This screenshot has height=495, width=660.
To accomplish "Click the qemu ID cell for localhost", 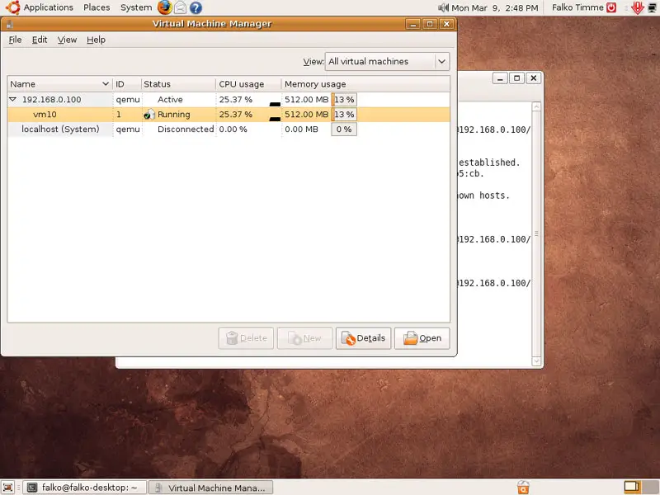I will coord(128,130).
